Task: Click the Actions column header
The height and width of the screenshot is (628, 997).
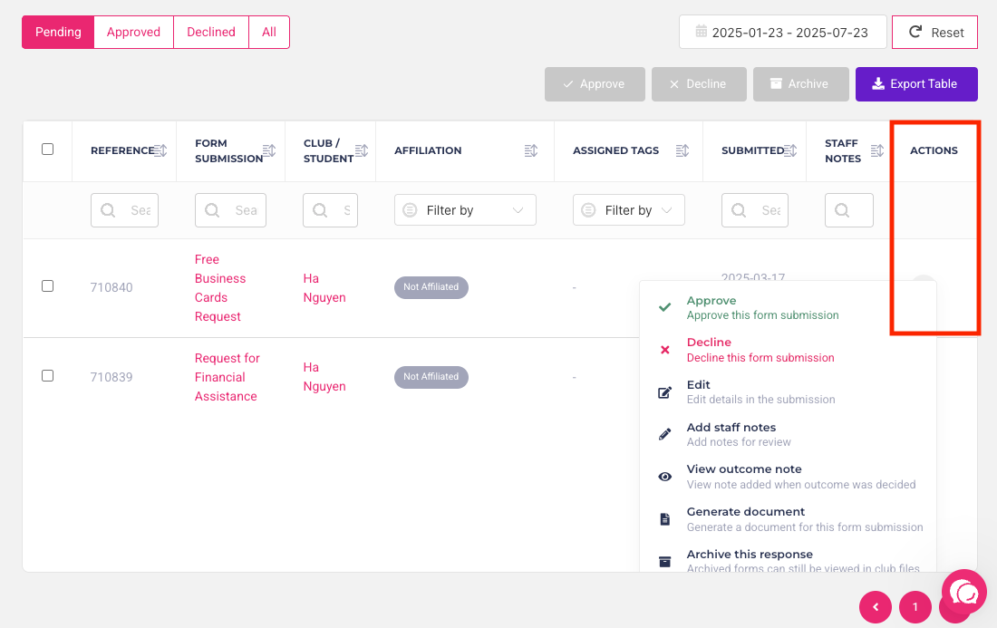Action: (934, 150)
